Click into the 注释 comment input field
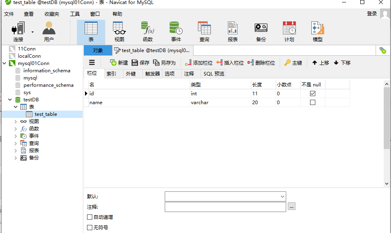The image size is (391, 233). (225, 207)
